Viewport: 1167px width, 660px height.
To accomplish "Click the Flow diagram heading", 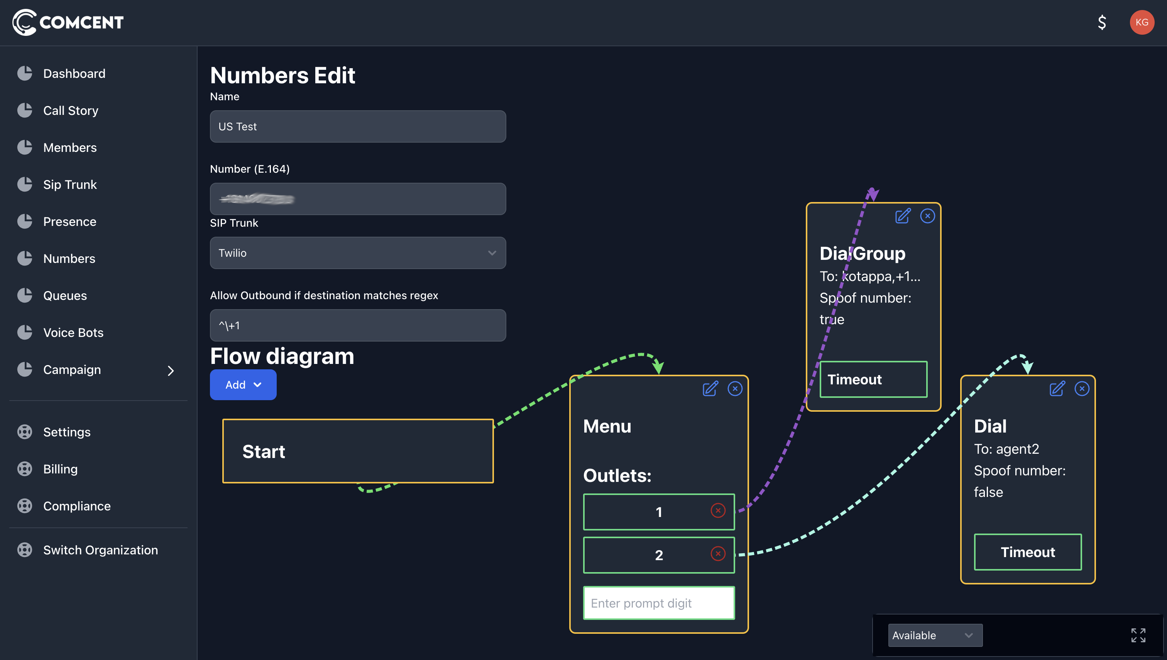I will pyautogui.click(x=282, y=356).
